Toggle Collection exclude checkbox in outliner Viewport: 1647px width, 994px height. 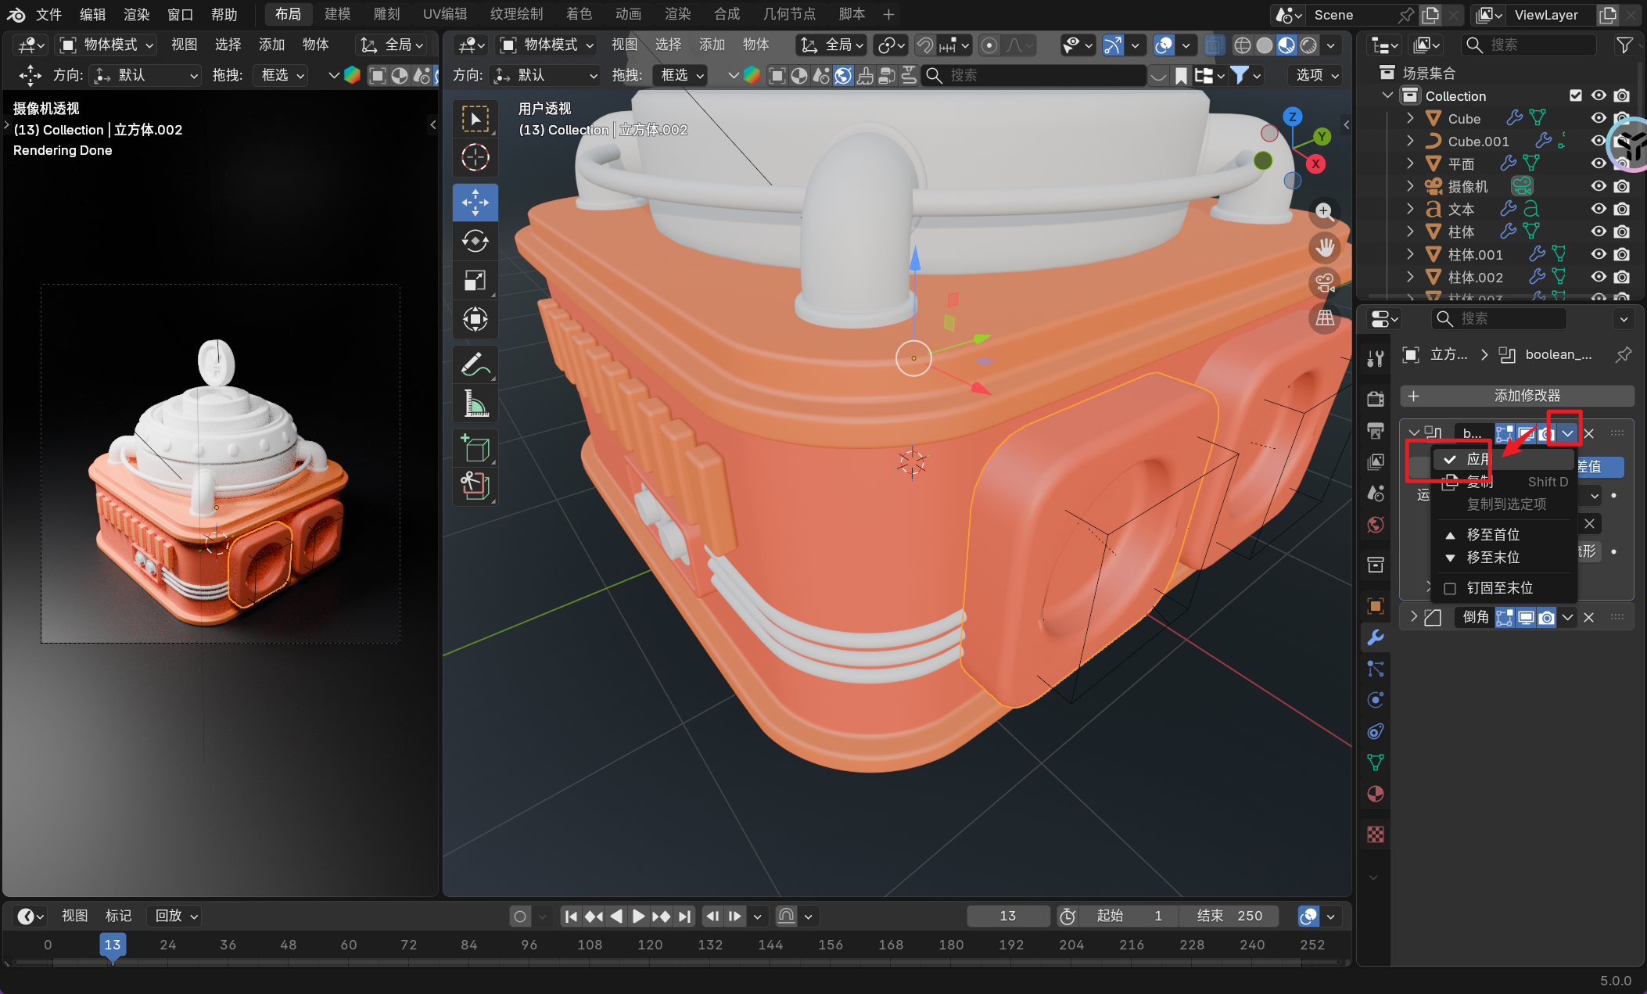click(x=1575, y=95)
